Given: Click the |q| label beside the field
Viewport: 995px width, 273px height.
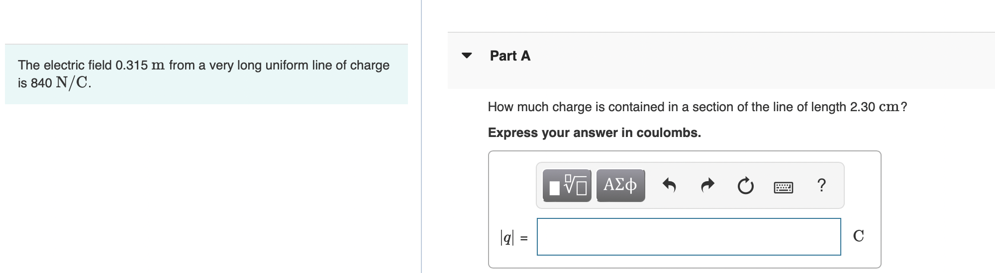Looking at the screenshot, I should [507, 237].
